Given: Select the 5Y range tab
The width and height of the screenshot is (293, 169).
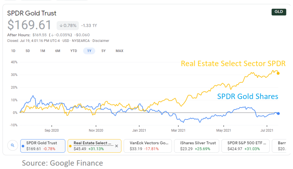Looking at the screenshot, I should click(x=104, y=51).
